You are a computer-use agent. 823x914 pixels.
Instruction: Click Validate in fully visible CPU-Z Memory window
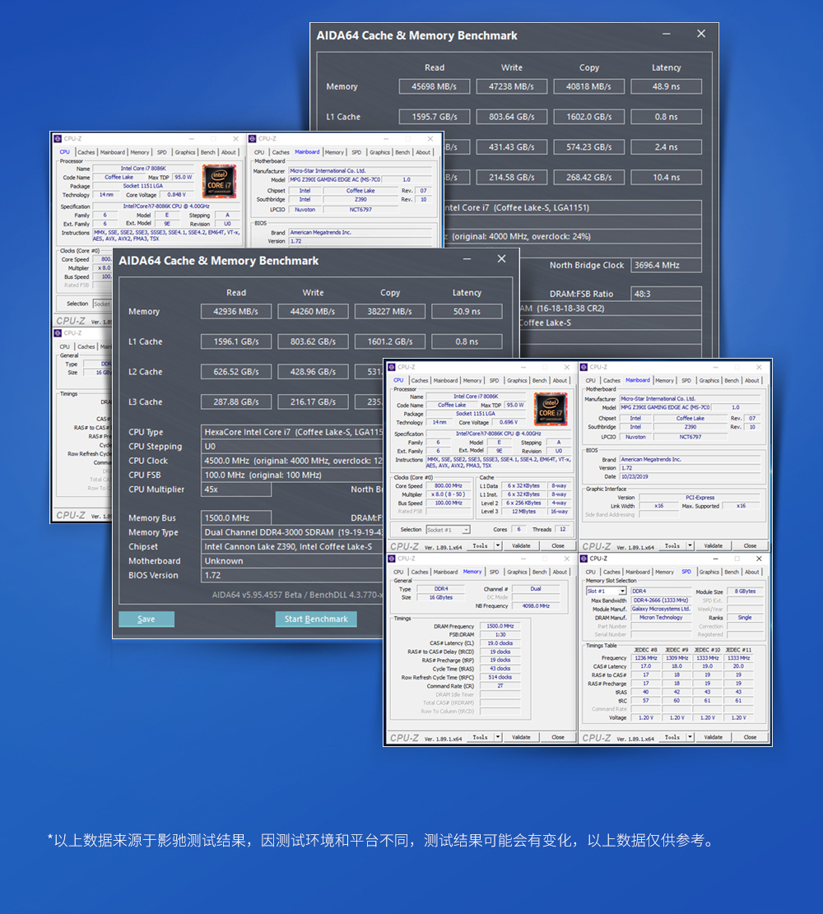521,737
